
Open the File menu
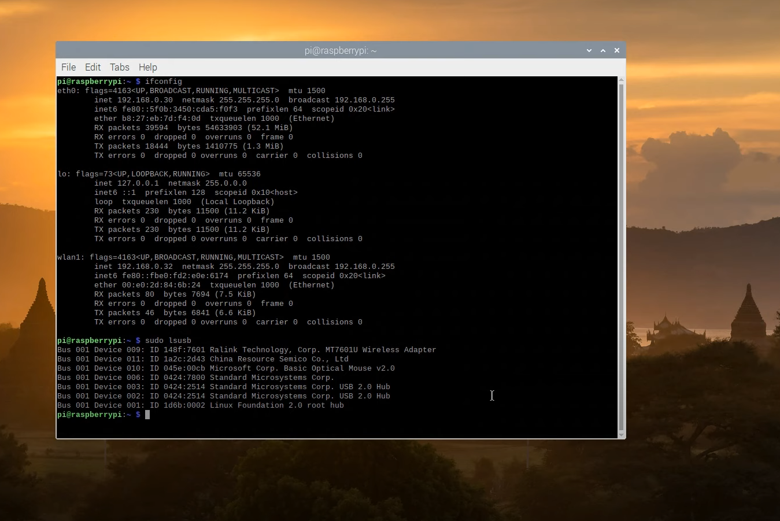tap(68, 67)
